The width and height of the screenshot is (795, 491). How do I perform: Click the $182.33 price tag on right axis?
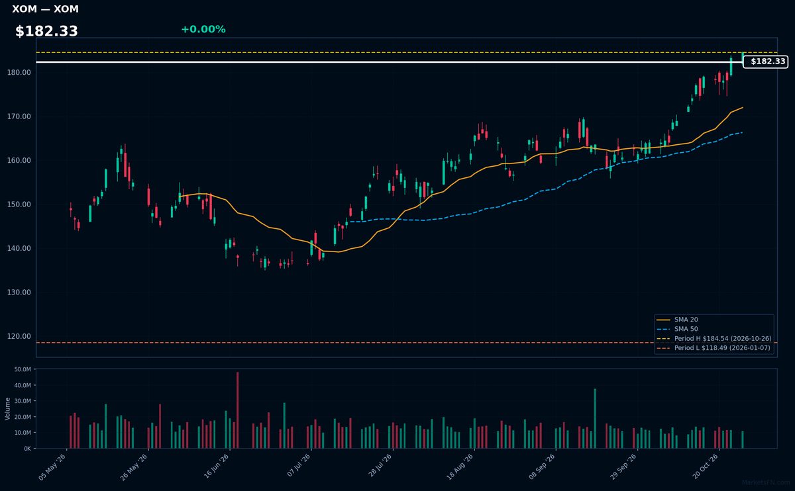766,62
